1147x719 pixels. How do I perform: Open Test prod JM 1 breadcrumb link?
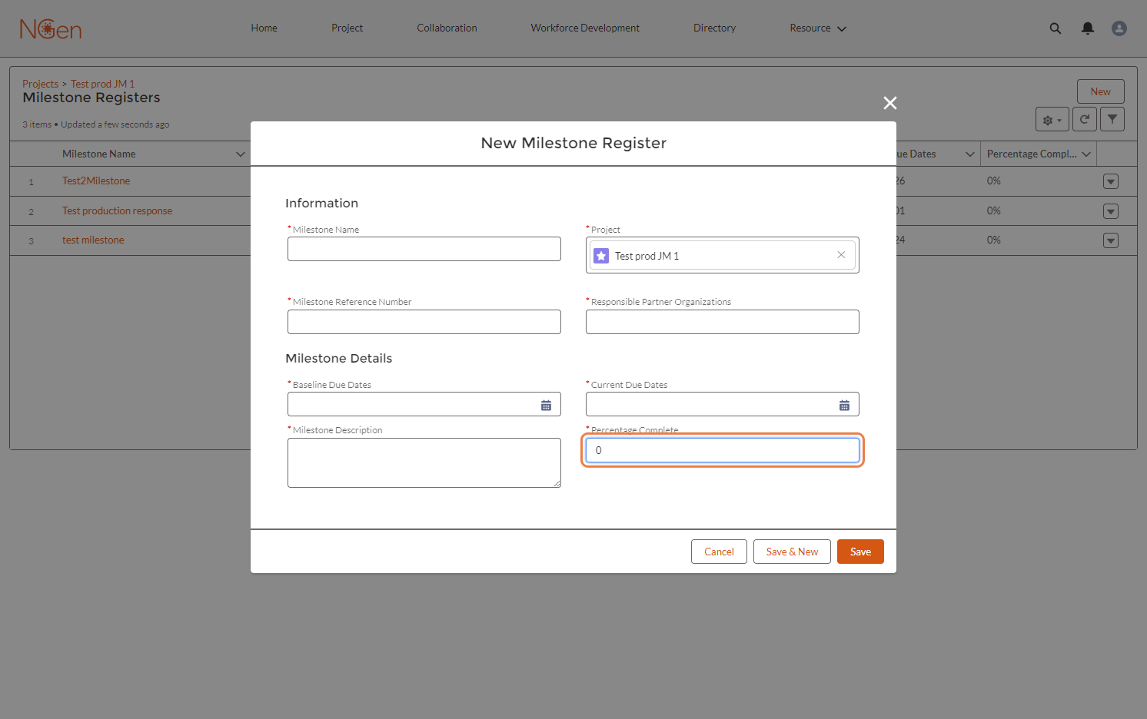tap(102, 84)
